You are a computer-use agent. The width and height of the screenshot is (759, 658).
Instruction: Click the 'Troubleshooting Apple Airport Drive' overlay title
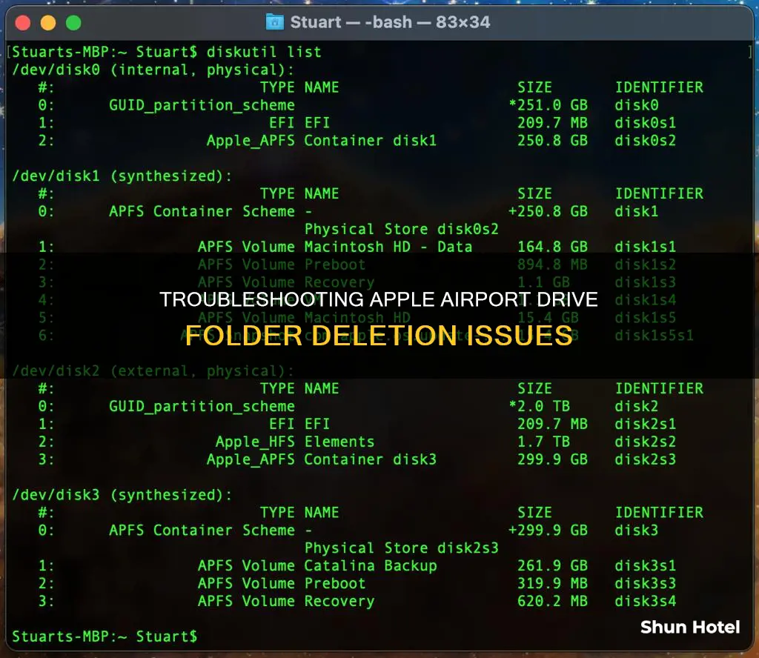pos(379,299)
